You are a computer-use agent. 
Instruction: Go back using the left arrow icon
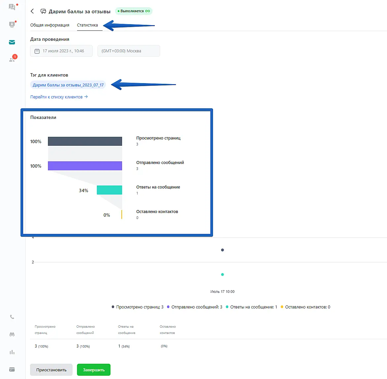(32, 11)
